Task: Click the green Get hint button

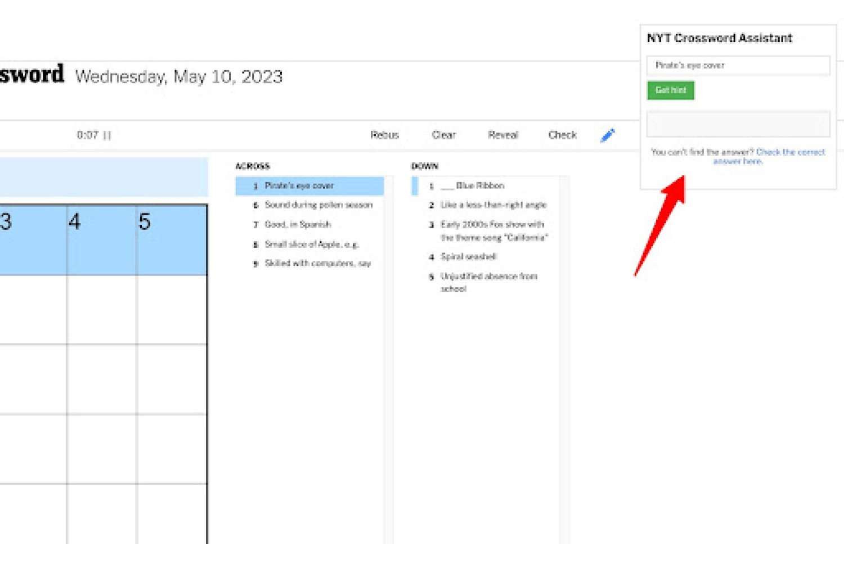Action: pyautogui.click(x=671, y=90)
